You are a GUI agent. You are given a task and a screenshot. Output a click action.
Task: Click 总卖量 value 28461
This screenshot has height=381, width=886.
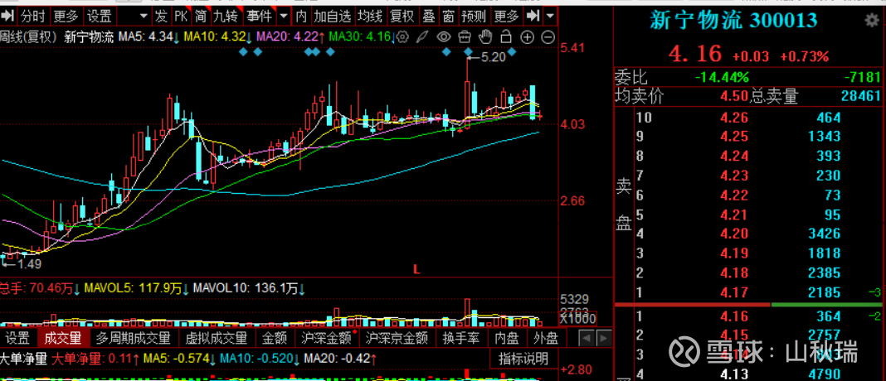tap(860, 97)
